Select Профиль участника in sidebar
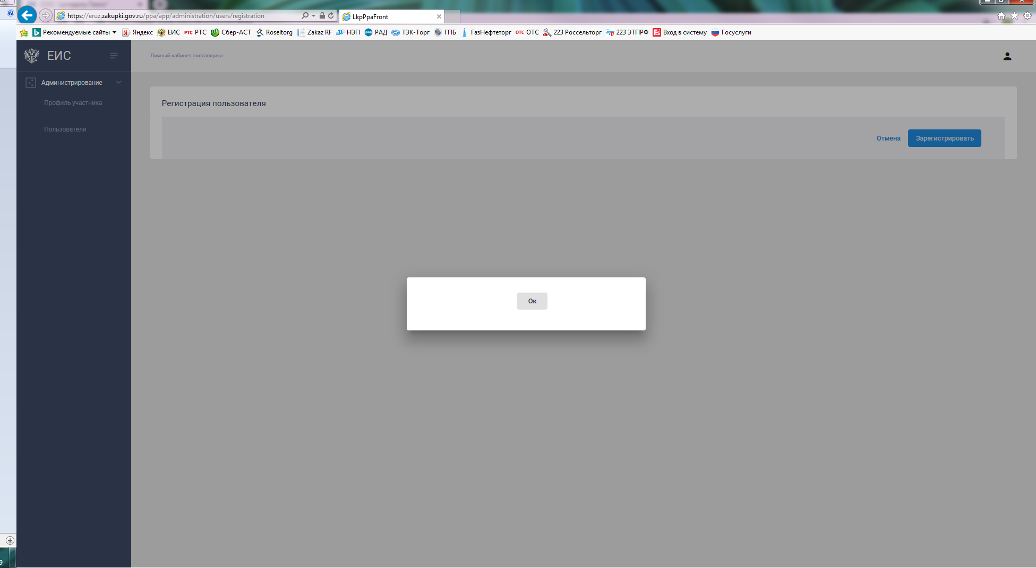Image resolution: width=1036 pixels, height=568 pixels. click(73, 103)
